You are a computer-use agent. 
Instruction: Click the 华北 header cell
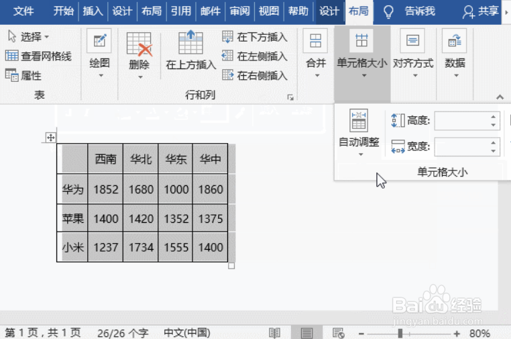(140, 159)
